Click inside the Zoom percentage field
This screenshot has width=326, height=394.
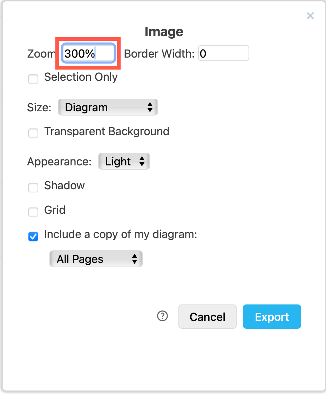coord(88,53)
